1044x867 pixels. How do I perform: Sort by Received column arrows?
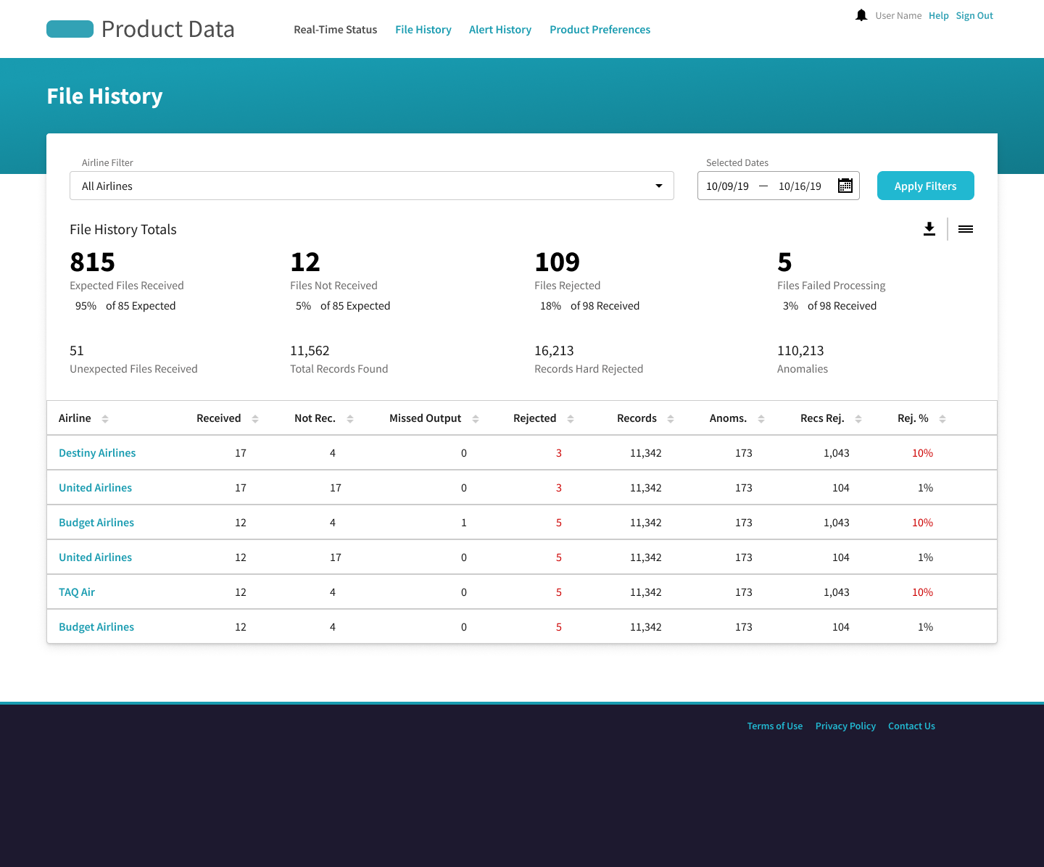coord(255,419)
